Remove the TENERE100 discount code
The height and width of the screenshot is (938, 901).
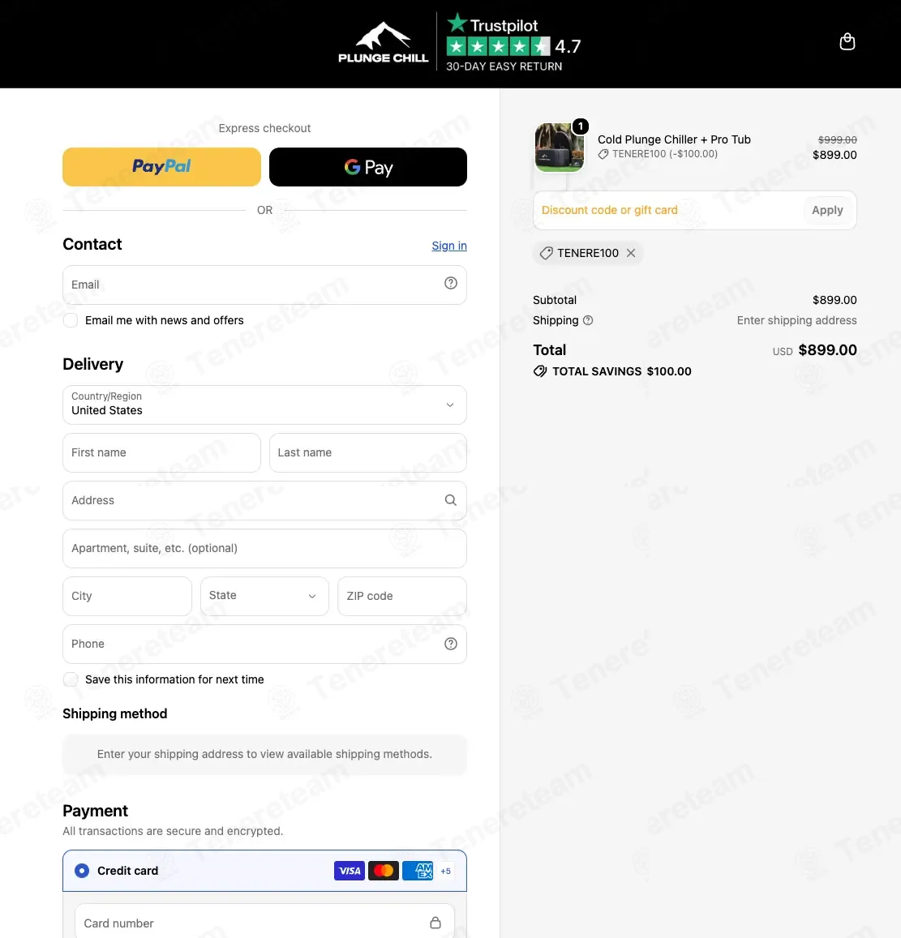click(x=631, y=253)
